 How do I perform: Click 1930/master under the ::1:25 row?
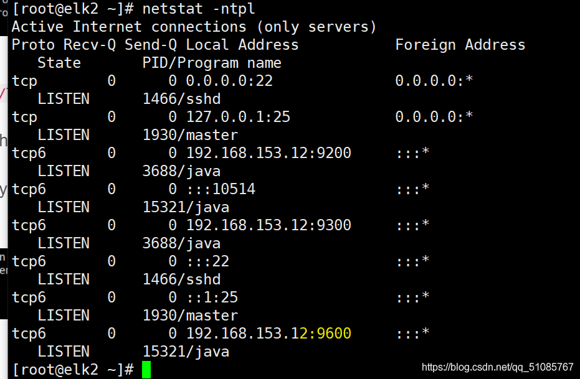point(190,316)
